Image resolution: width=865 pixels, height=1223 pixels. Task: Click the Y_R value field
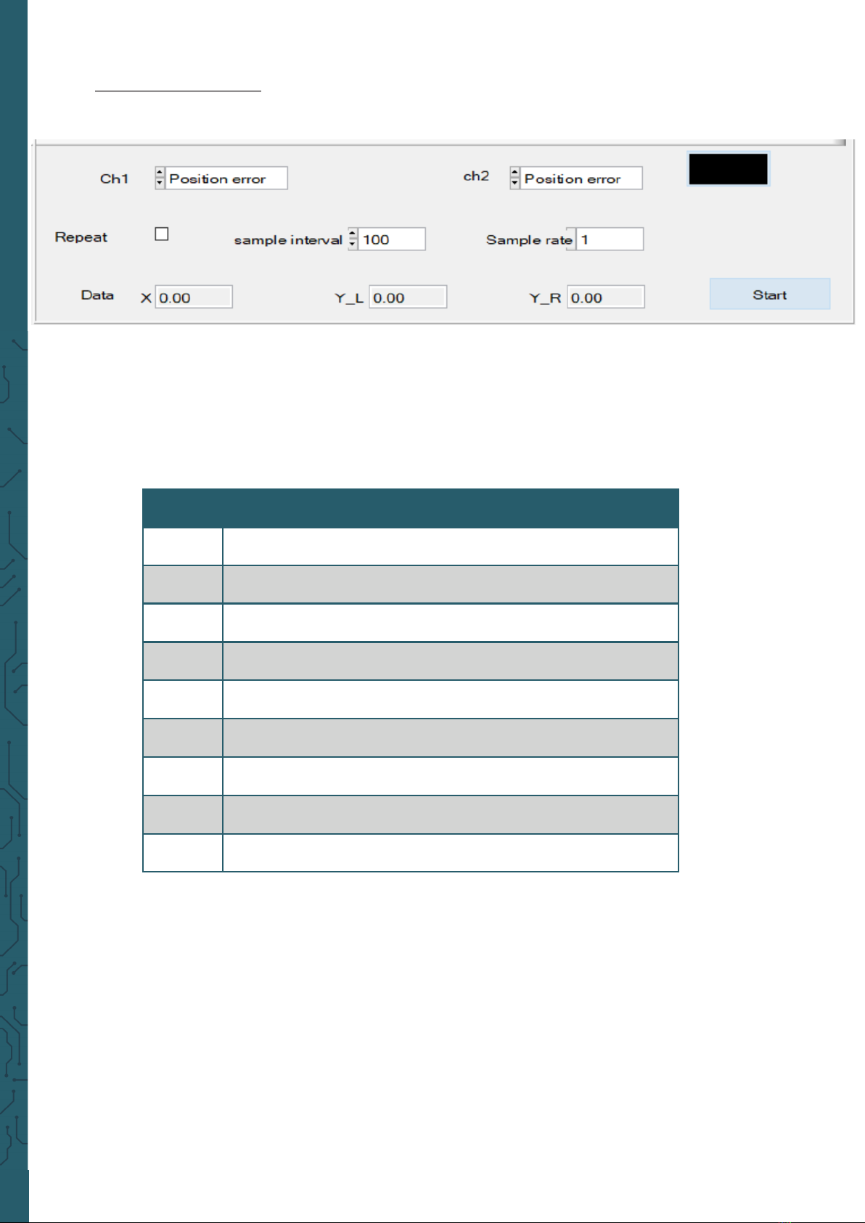[x=606, y=298]
